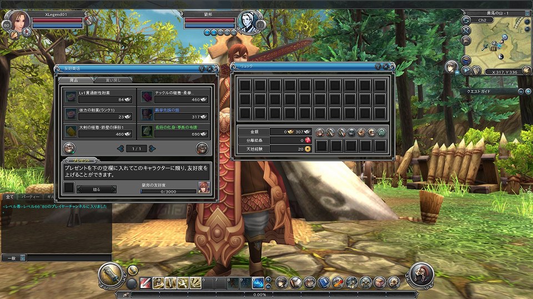Image resolution: width=533 pixels, height=299 pixels.
Task: Select the Lv1貫通耐性粉薬 shop item icon
Action: [x=71, y=96]
